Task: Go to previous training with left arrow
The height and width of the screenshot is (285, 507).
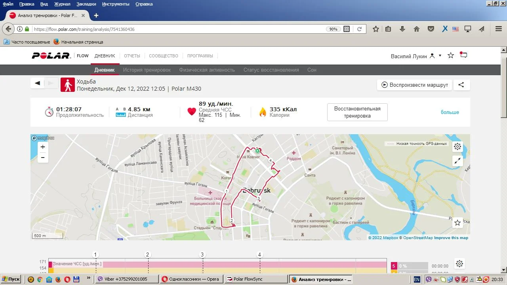Action: pyautogui.click(x=38, y=83)
